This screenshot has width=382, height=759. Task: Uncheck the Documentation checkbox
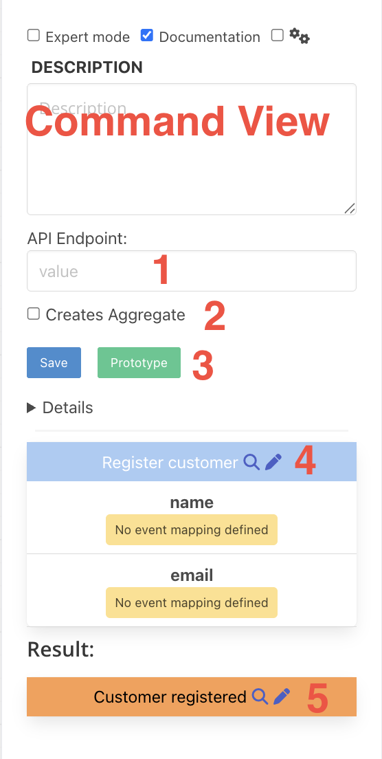(x=147, y=35)
